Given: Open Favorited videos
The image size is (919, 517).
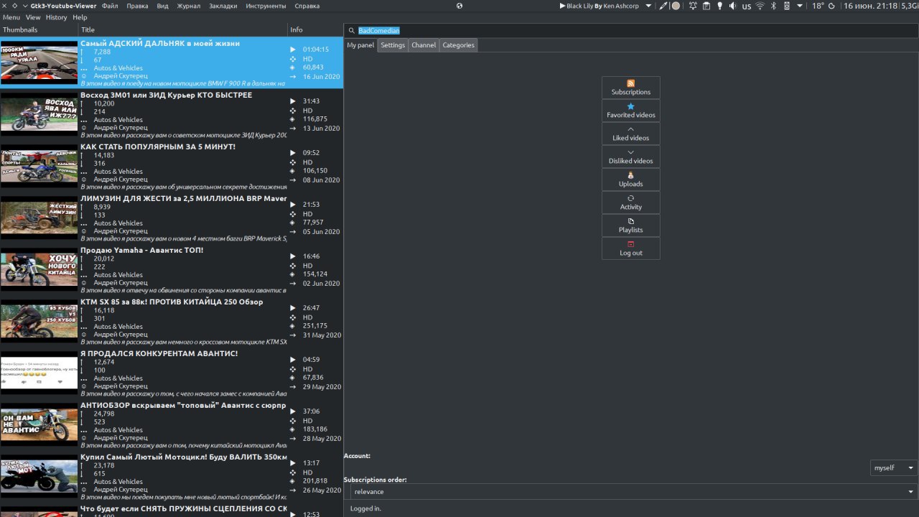Looking at the screenshot, I should pos(631,111).
